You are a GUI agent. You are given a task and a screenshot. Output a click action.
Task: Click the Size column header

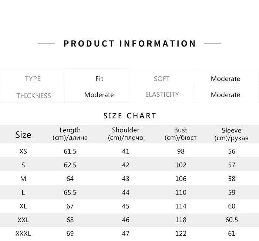23,135
